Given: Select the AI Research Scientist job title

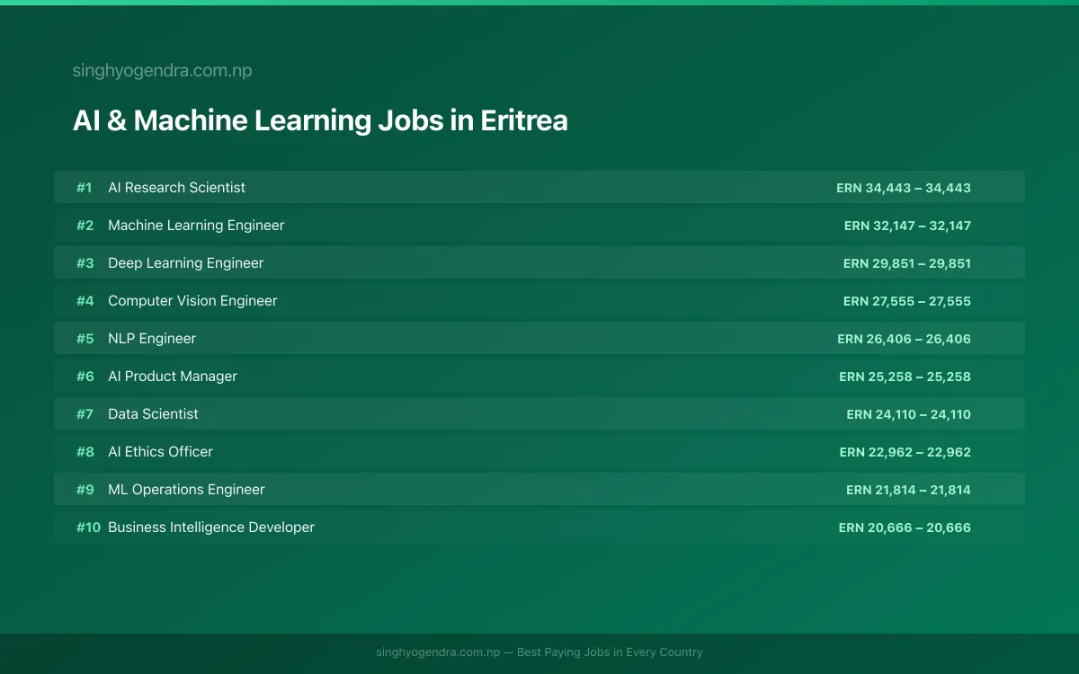Looking at the screenshot, I should (176, 188).
